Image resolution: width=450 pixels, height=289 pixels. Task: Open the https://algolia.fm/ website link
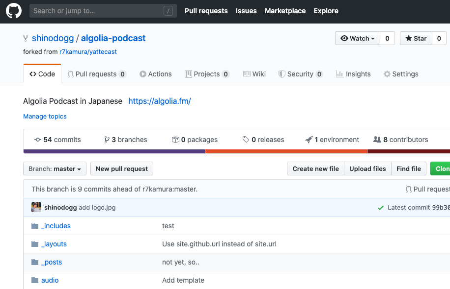coord(160,101)
